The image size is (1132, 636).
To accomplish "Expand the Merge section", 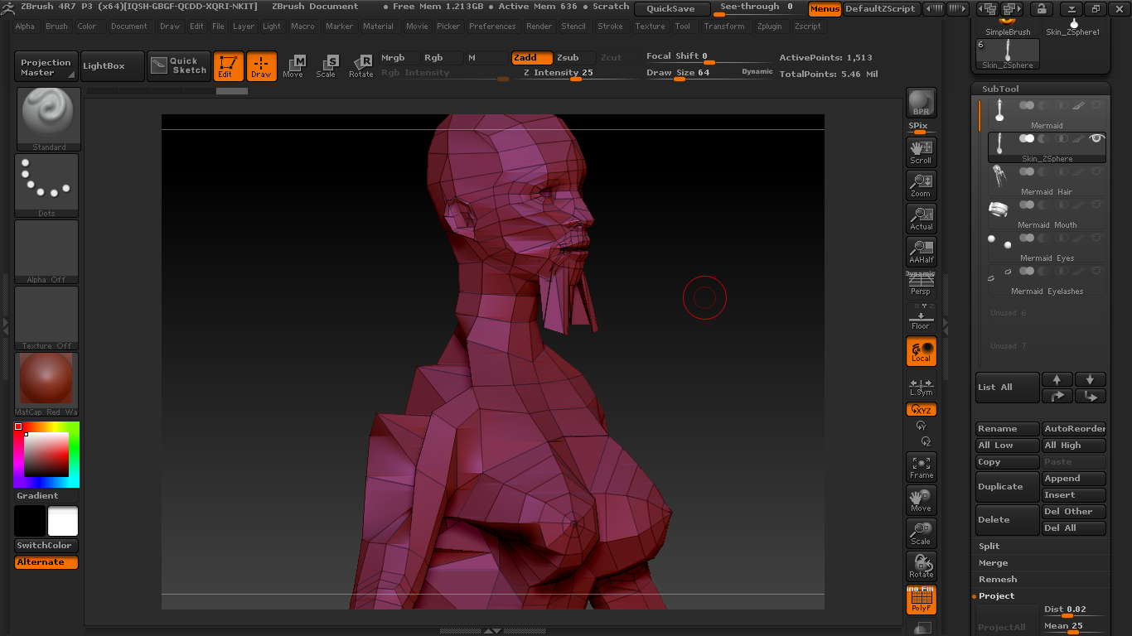I will [993, 563].
